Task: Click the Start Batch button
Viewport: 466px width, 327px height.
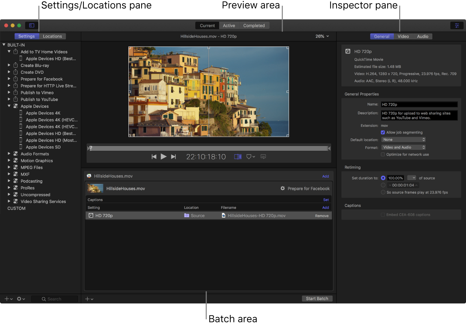Action: [x=317, y=299]
